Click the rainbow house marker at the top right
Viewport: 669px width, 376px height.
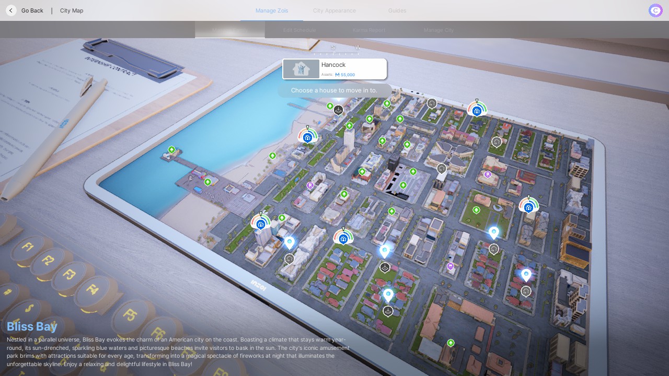pyautogui.click(x=476, y=110)
